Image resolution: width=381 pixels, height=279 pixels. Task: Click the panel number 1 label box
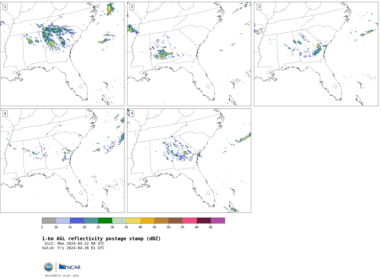pyautogui.click(x=5, y=7)
